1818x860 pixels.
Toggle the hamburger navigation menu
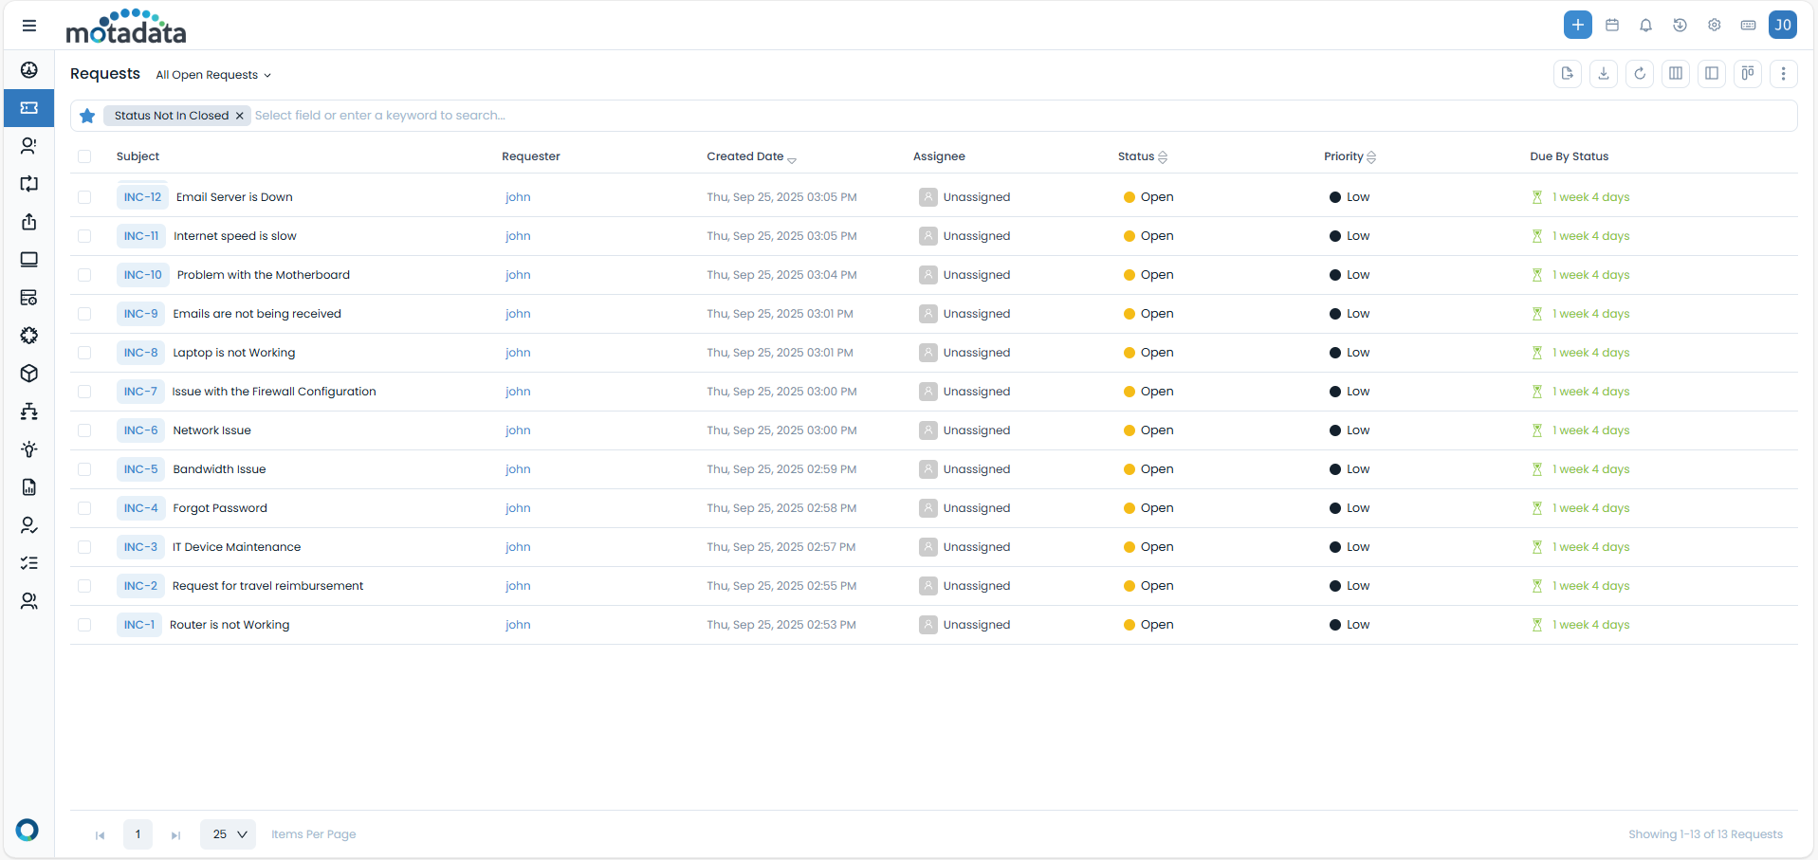pyautogui.click(x=29, y=26)
